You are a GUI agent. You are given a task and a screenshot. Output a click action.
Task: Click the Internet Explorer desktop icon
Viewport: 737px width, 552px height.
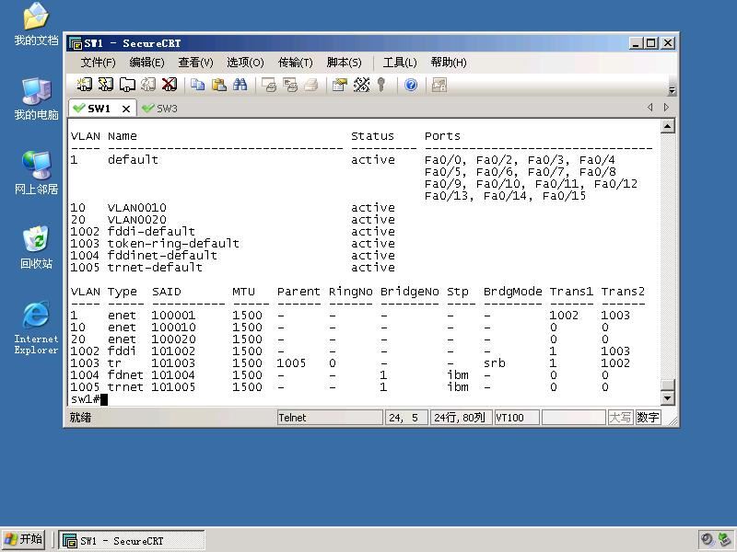36,328
